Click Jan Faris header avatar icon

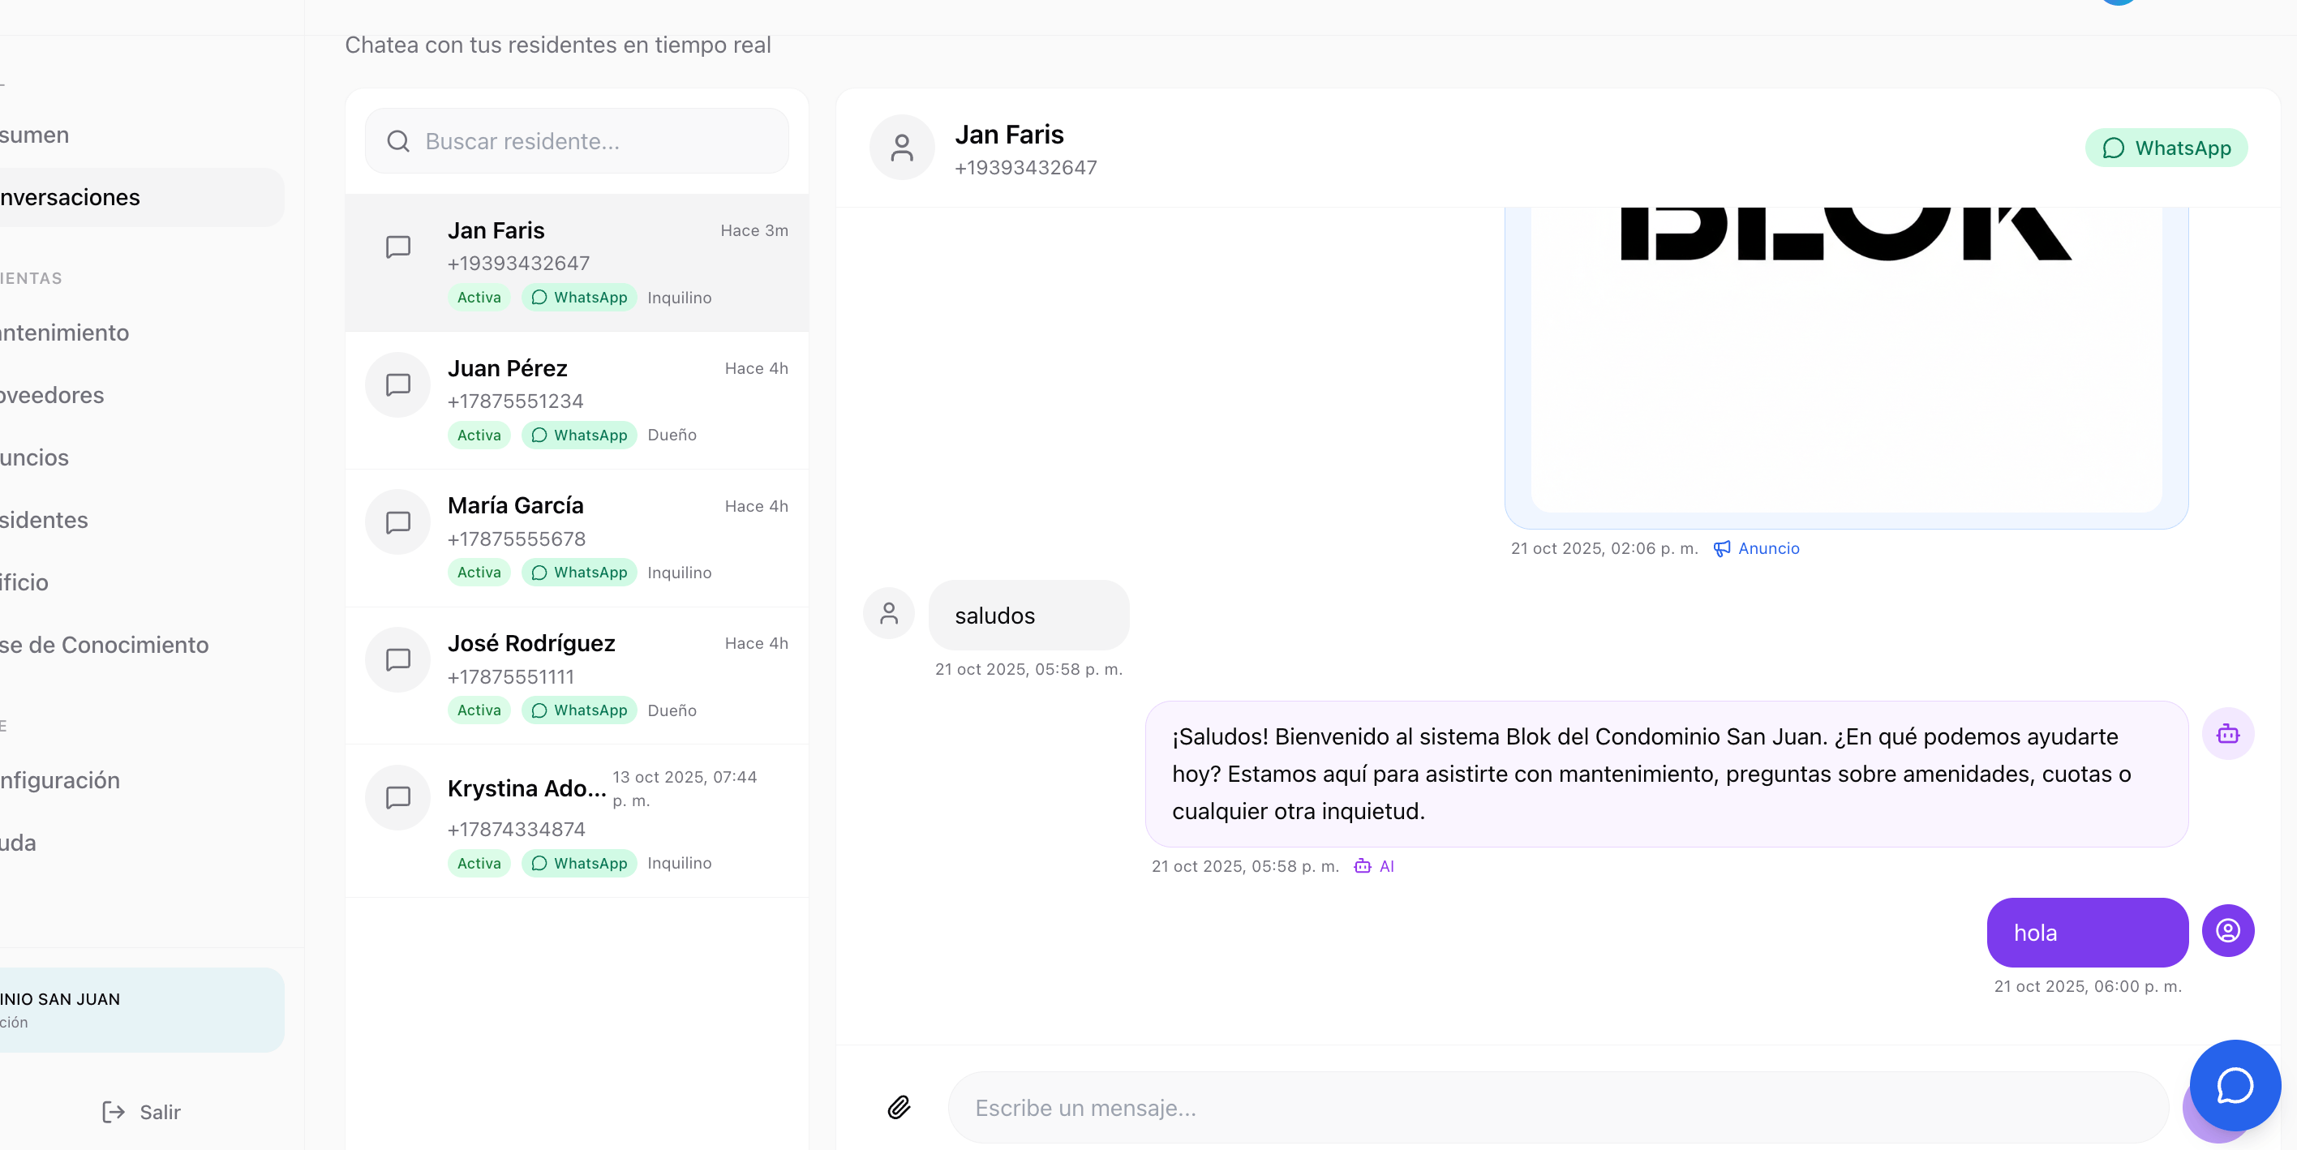click(x=901, y=147)
